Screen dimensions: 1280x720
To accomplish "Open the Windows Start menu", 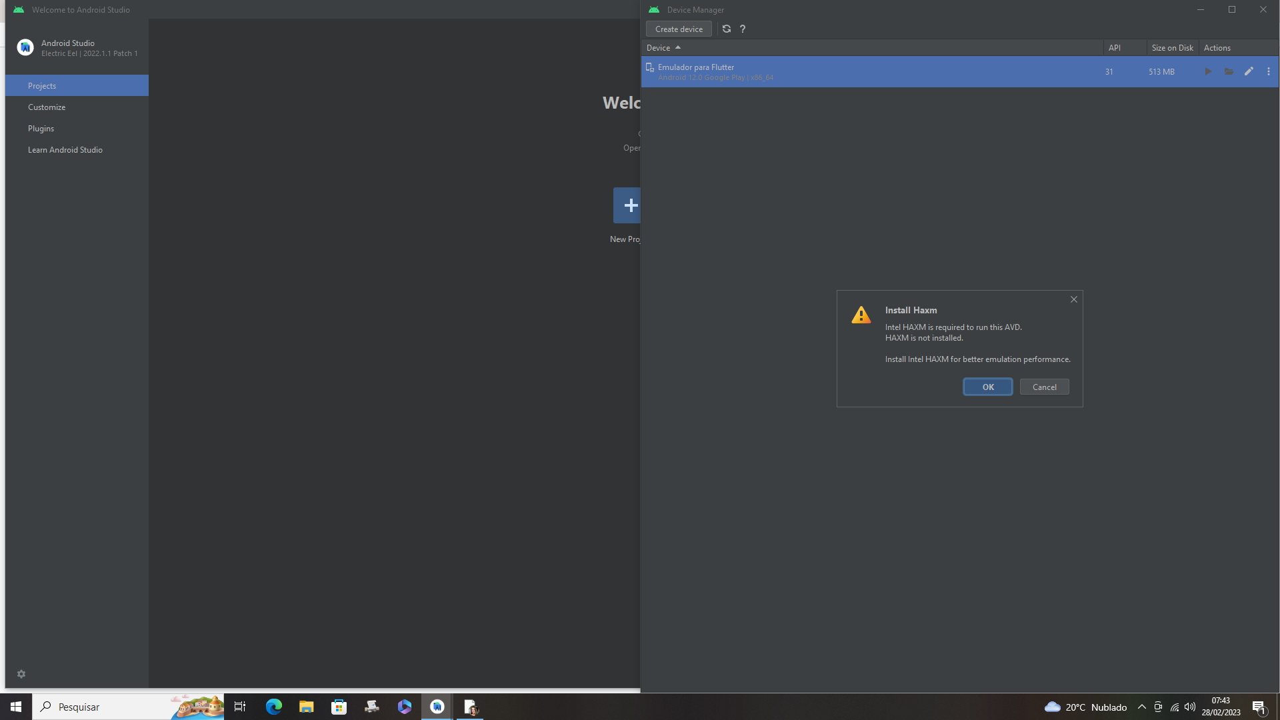I will [16, 707].
